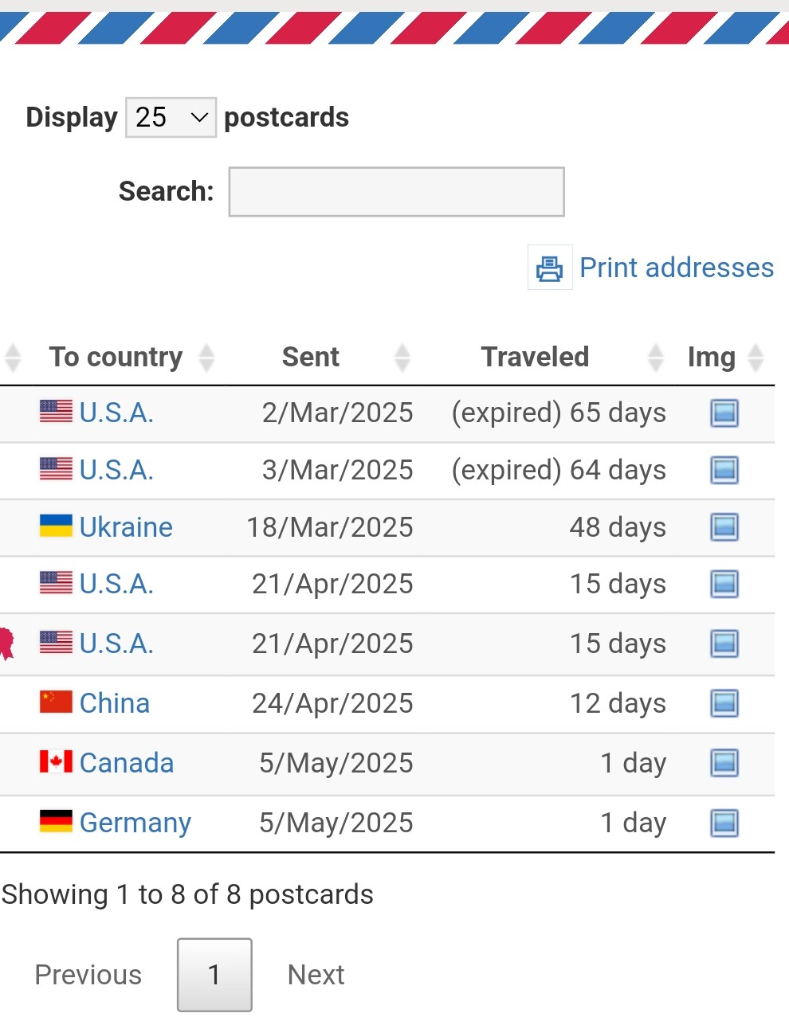This screenshot has height=1017, width=789.
Task: Sort by the To country column arrows
Action: coord(206,358)
